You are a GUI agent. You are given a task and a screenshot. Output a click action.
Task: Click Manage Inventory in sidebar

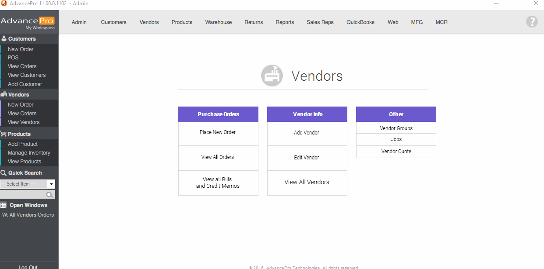pos(29,153)
